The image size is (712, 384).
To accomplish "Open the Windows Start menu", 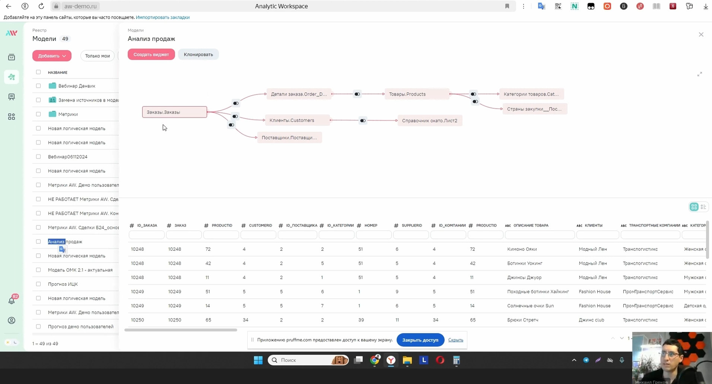I will click(x=258, y=360).
